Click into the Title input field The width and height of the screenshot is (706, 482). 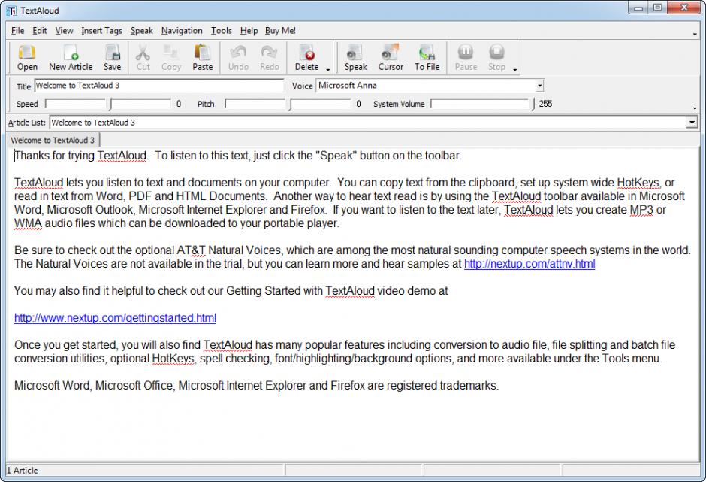click(x=159, y=86)
